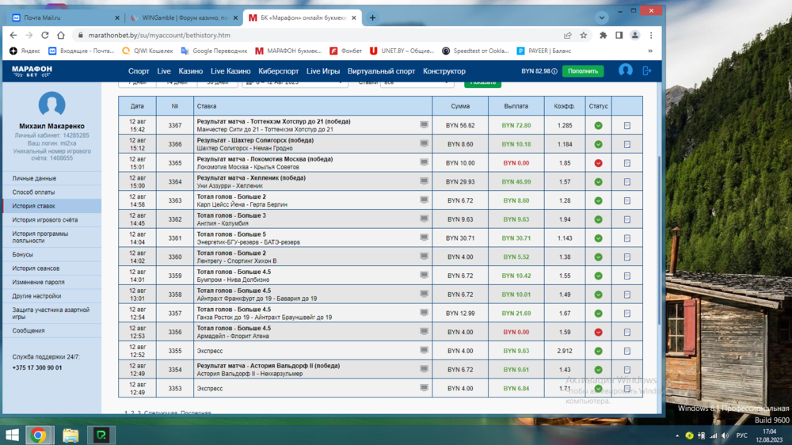Reload the page with the refresh icon

pyautogui.click(x=44, y=35)
